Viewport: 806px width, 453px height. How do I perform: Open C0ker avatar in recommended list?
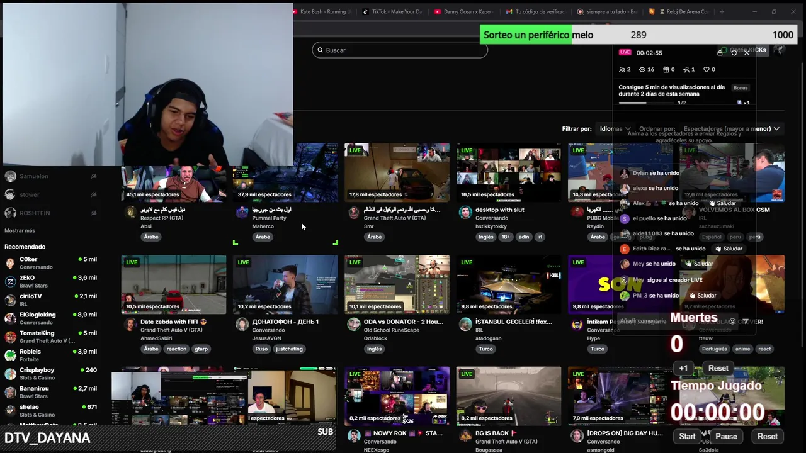pyautogui.click(x=10, y=263)
